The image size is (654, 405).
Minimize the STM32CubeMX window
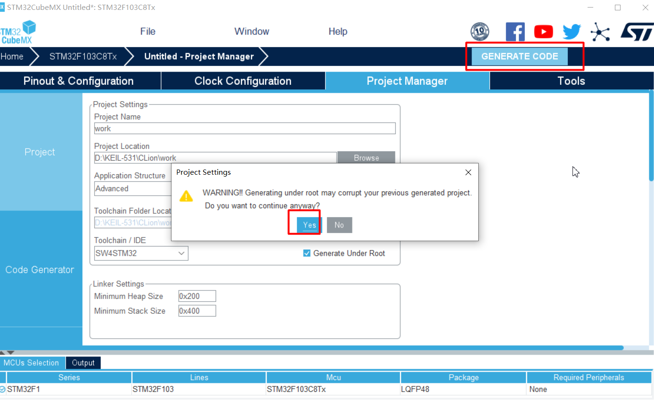(590, 8)
